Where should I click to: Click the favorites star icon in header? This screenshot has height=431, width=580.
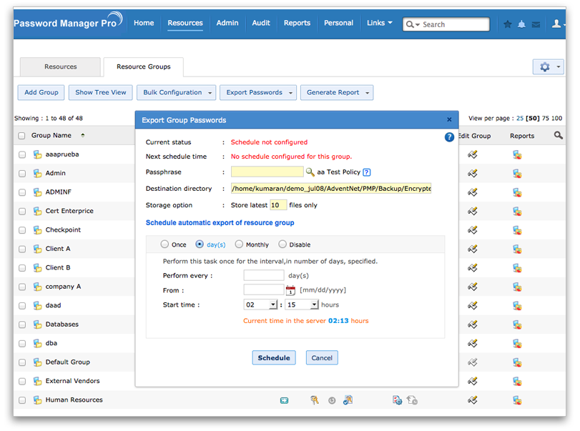coord(508,24)
